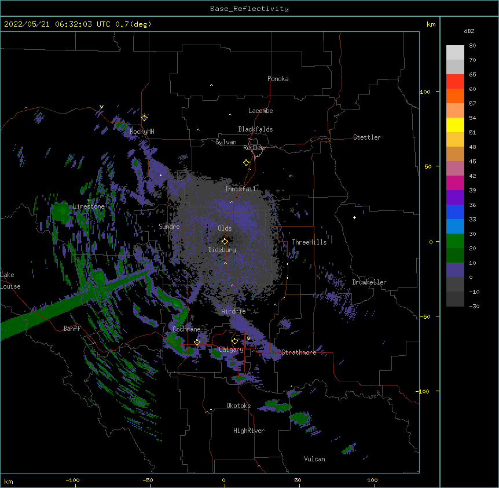Viewport: 499px width, 488px height.
Task: Click the Limestone label
Action: (89, 206)
